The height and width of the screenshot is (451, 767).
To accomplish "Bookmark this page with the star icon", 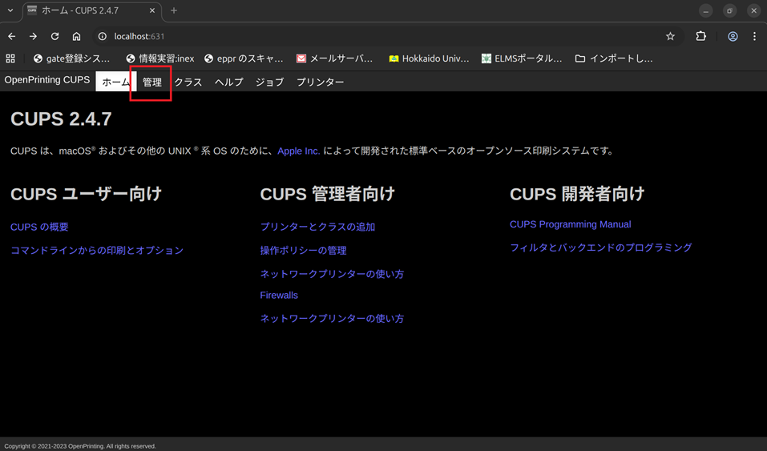I will [x=670, y=36].
